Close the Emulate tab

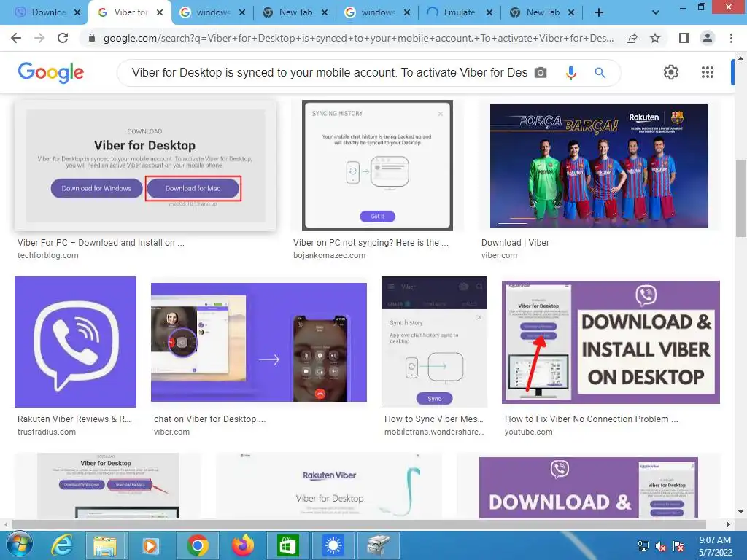click(x=489, y=13)
